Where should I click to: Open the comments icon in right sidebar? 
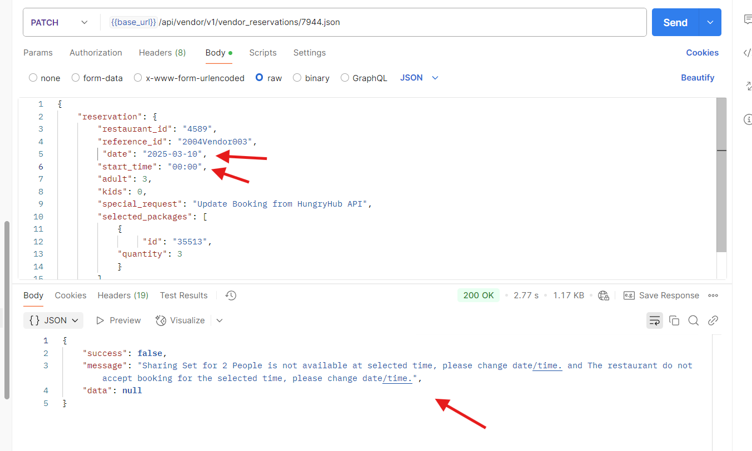(748, 19)
